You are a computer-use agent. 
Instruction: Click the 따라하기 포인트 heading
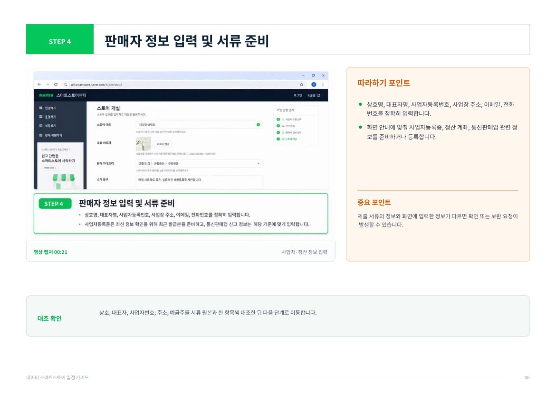point(383,83)
